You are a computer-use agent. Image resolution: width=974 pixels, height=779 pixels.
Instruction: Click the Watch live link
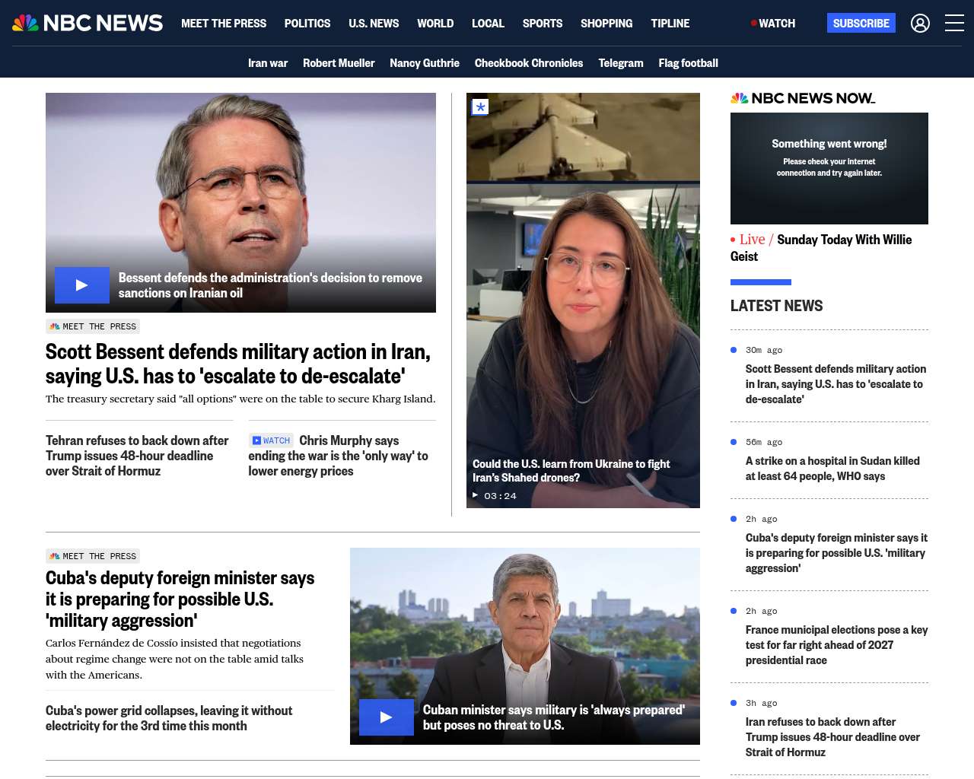click(x=773, y=24)
